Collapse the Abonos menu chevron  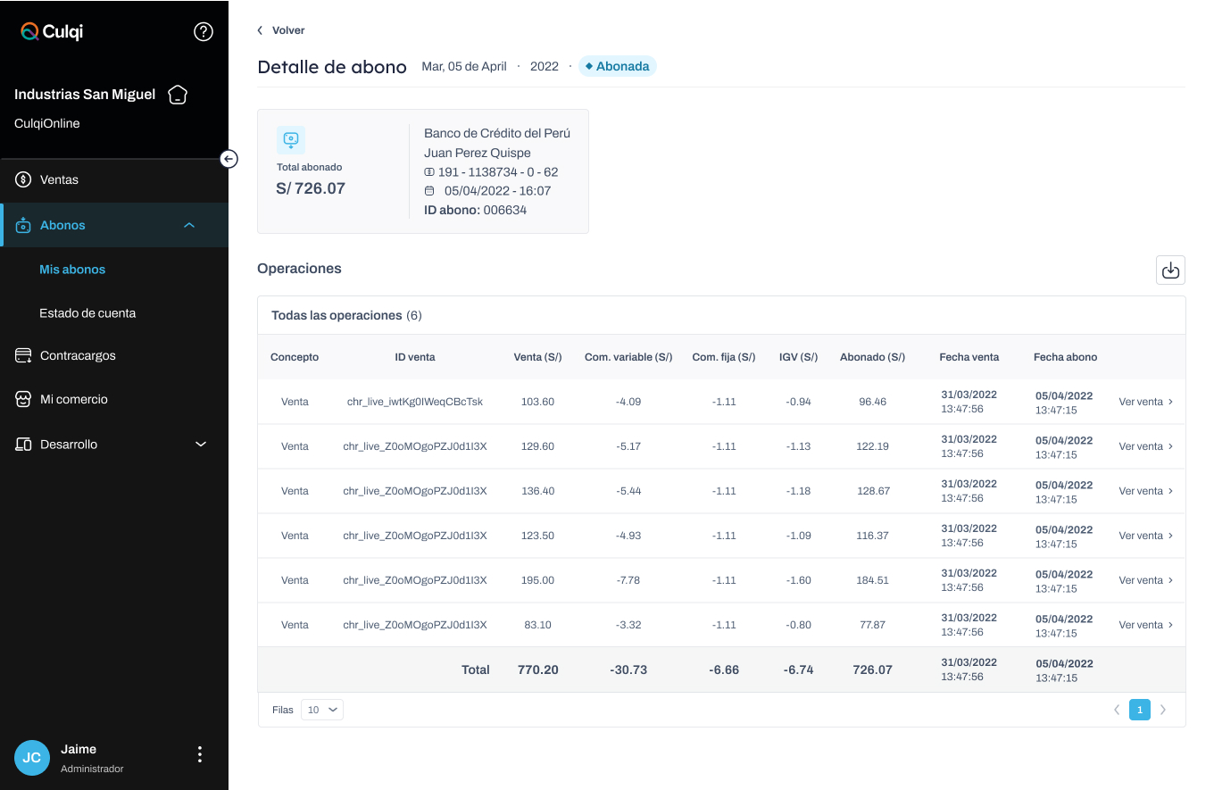tap(189, 226)
